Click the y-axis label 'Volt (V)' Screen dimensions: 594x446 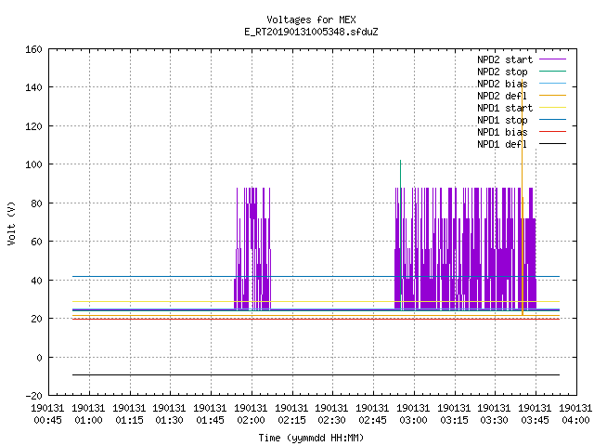12,223
